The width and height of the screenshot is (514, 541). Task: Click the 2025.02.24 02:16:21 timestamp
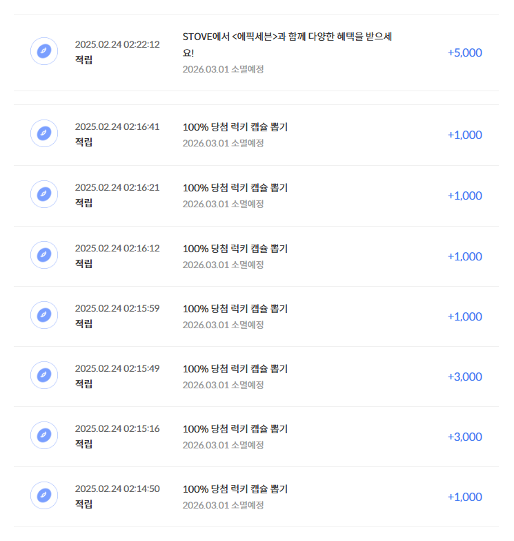pos(117,188)
